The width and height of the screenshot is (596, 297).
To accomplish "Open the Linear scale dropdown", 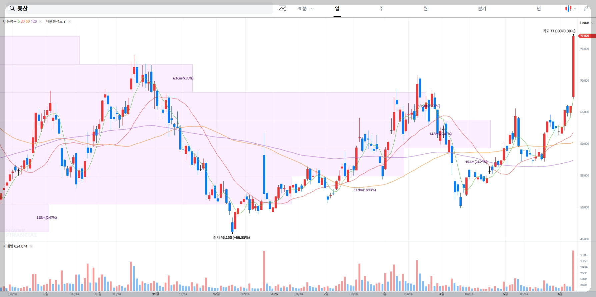I will (x=586, y=23).
